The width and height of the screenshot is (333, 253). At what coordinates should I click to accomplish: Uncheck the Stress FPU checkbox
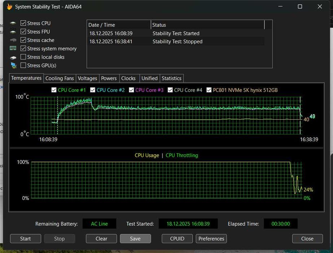point(23,31)
